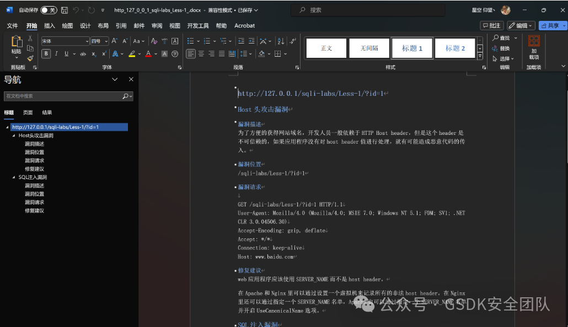Click the 搜索 search box in title bar
Screen dimensions: 568x327
[x=368, y=10]
